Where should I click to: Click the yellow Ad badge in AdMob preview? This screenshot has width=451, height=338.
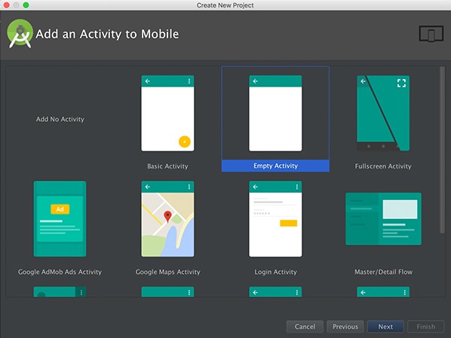click(x=60, y=209)
